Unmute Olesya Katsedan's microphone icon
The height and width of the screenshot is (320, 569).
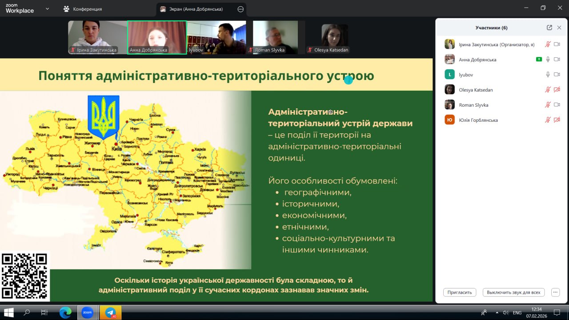pyautogui.click(x=548, y=90)
